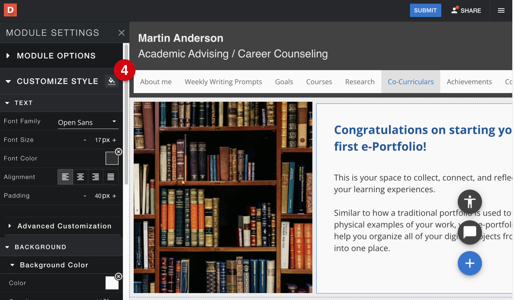Screen dimensions: 514x300
Task: Open the Achievements tab
Action: click(x=469, y=82)
